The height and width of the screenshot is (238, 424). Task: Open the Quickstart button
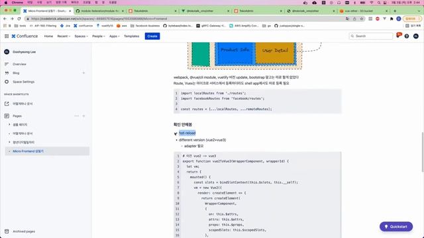pos(396,227)
